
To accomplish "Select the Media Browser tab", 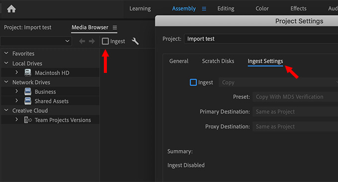I will (x=90, y=27).
